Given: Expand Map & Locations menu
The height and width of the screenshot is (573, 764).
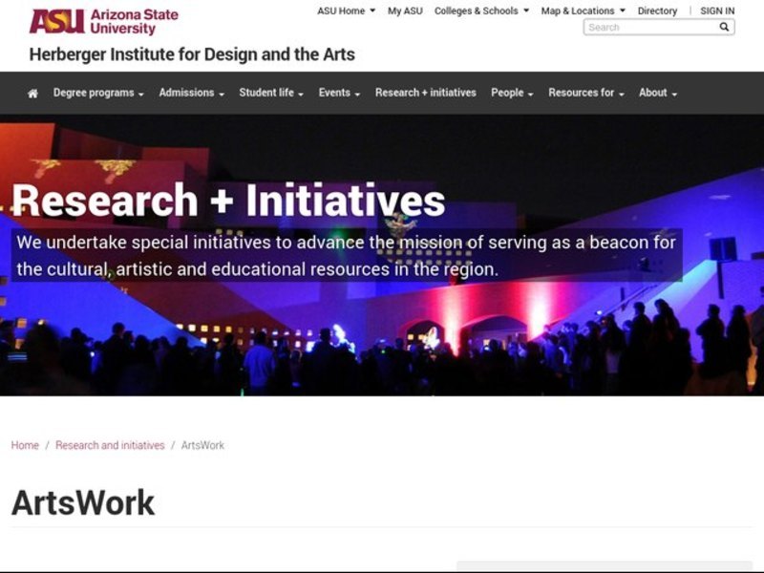Looking at the screenshot, I should click(x=583, y=11).
